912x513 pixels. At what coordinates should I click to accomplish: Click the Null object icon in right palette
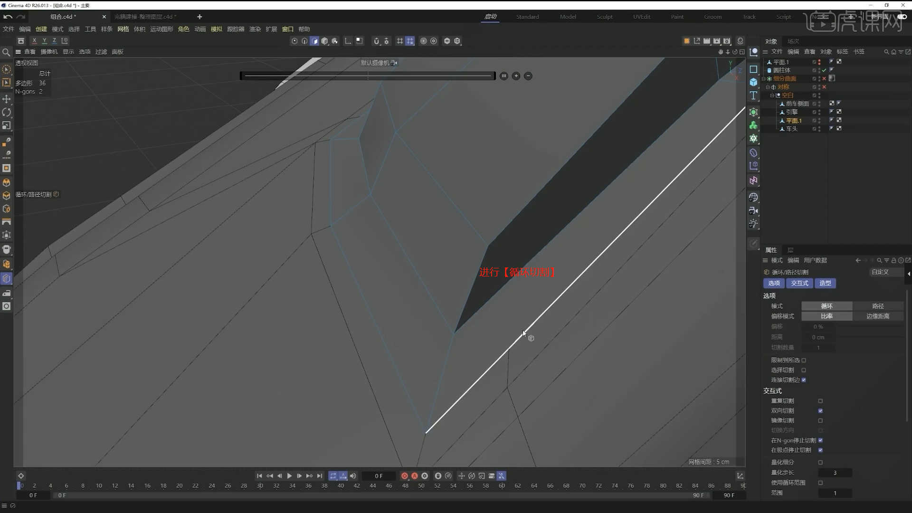[x=753, y=52]
